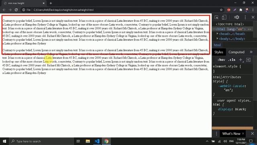Open DevTools settings gear
The image size is (257, 145).
tap(237, 17)
